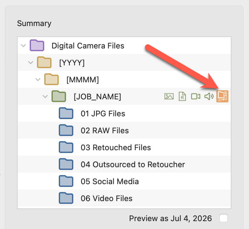Select 04 Outsourced to Retoucher folder
The width and height of the screenshot is (249, 229).
(133, 164)
